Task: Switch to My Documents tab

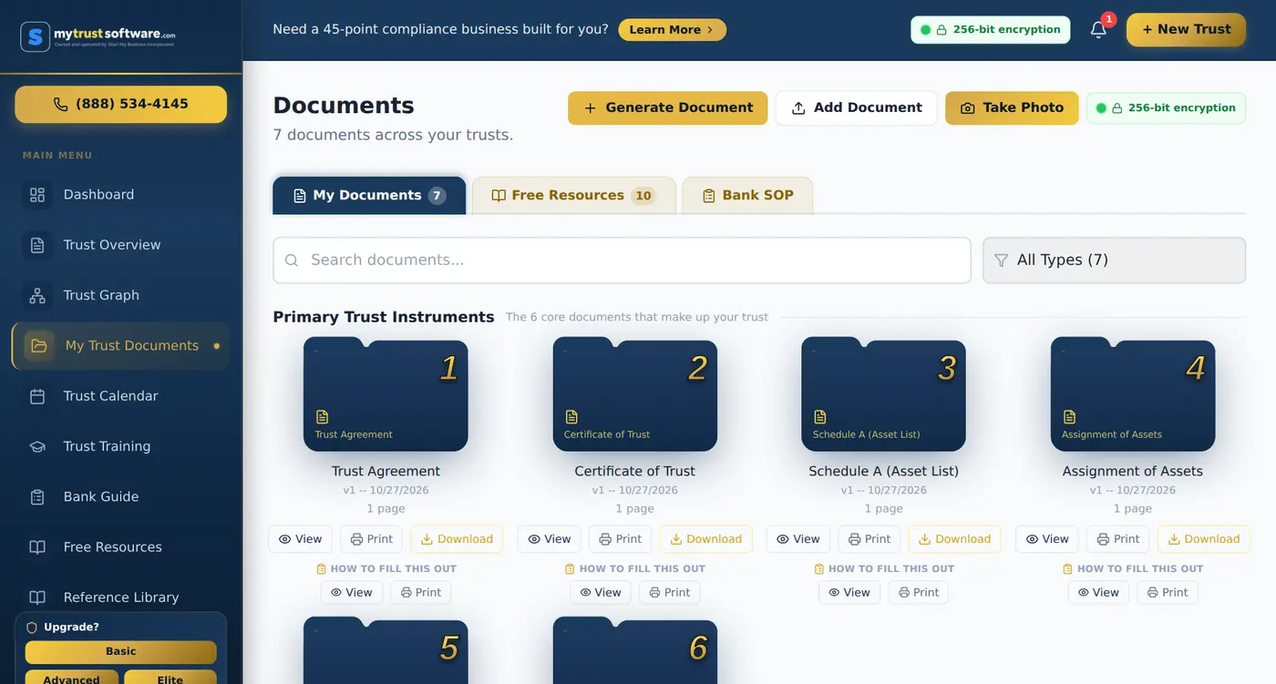Action: [369, 195]
